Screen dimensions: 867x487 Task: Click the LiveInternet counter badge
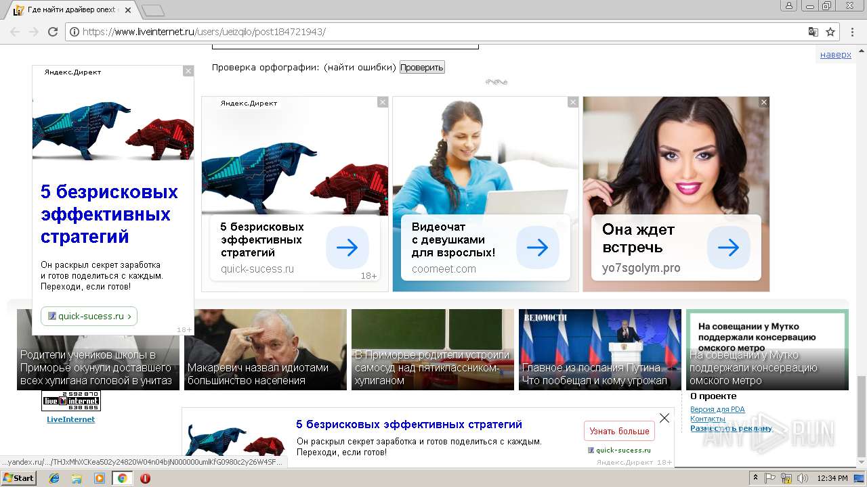click(71, 400)
